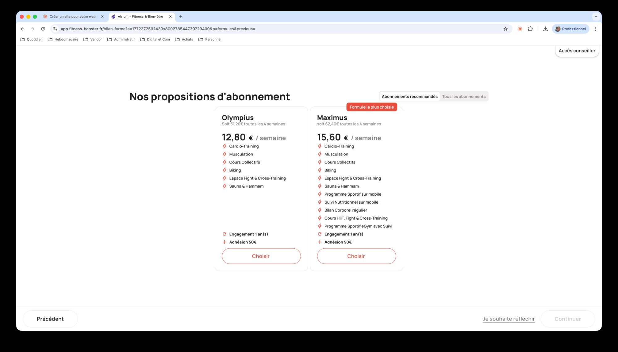Open the three-dot browser menu
The width and height of the screenshot is (618, 352).
[x=596, y=29]
